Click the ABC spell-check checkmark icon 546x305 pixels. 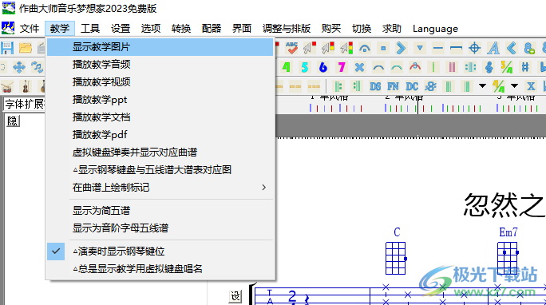pos(292,48)
